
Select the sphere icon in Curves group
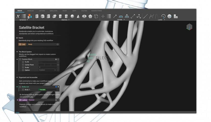click(169, 16)
